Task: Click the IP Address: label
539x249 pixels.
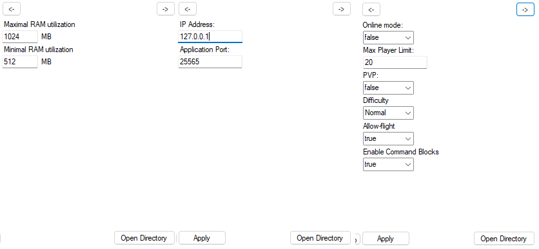Action: (197, 24)
